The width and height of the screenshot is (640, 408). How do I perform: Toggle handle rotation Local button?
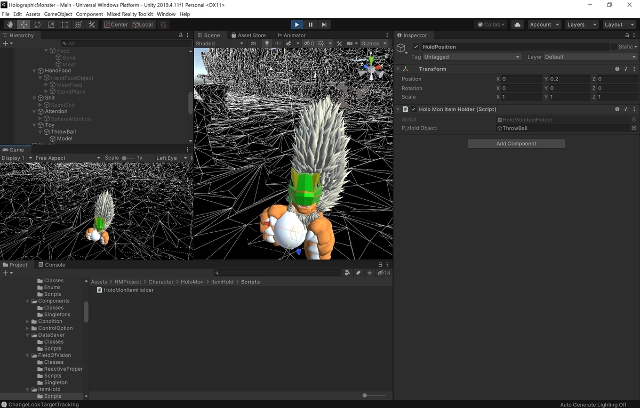point(142,25)
